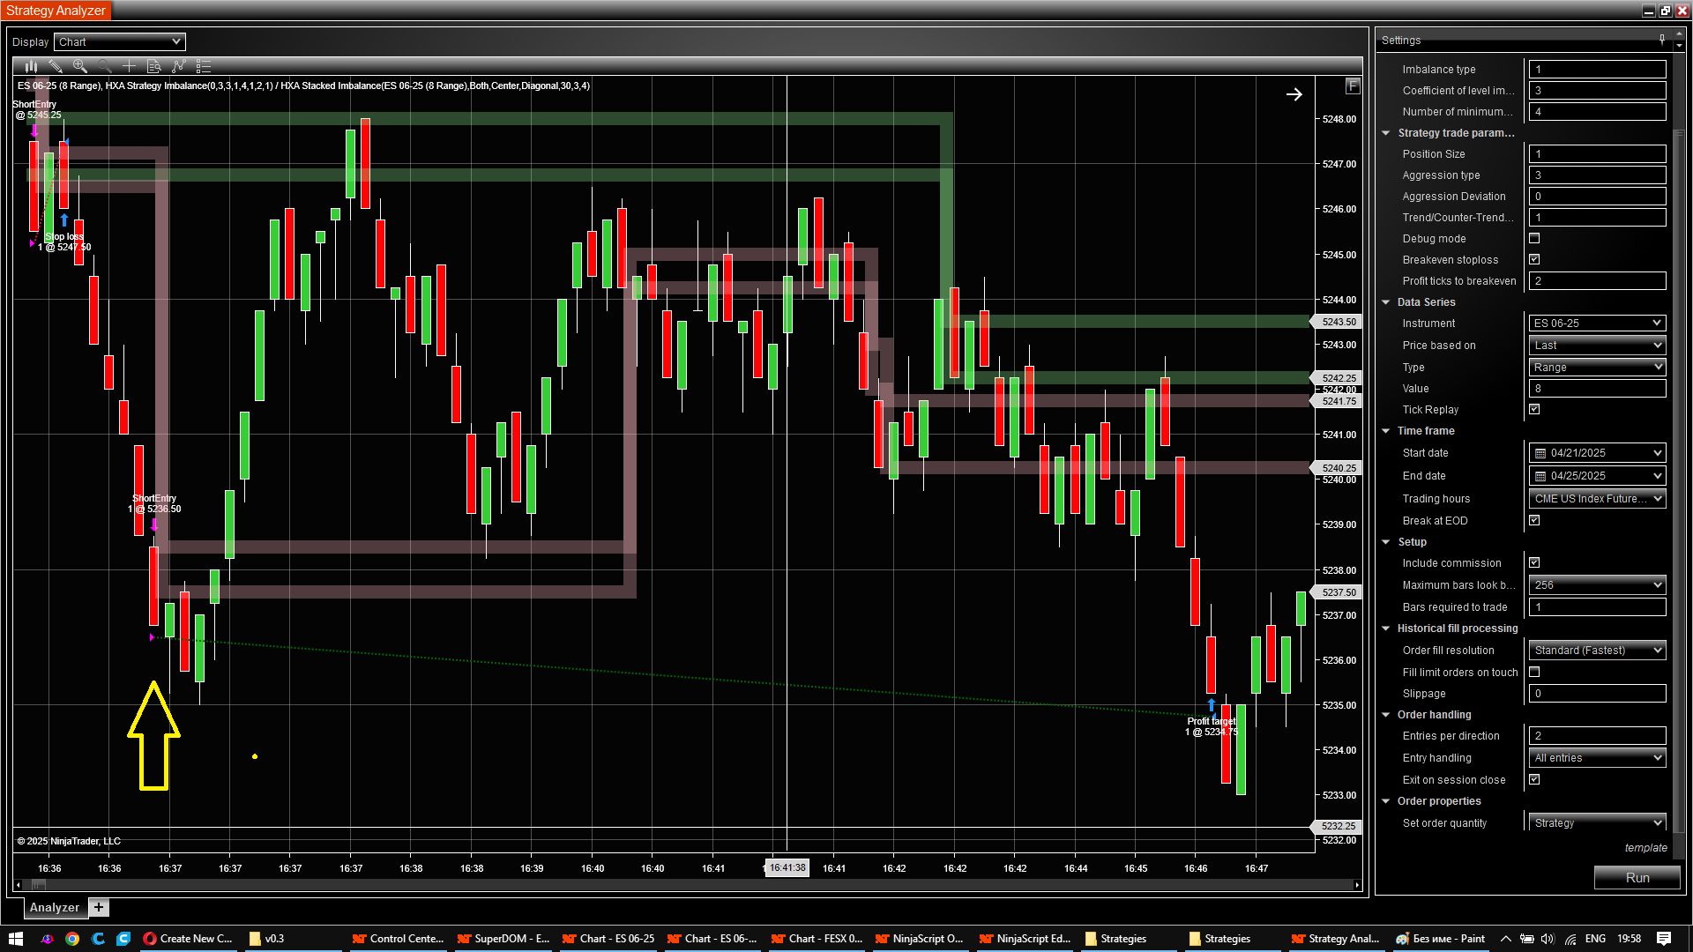Collapse the Time frame section
Image resolution: width=1693 pixels, height=952 pixels.
[1386, 431]
